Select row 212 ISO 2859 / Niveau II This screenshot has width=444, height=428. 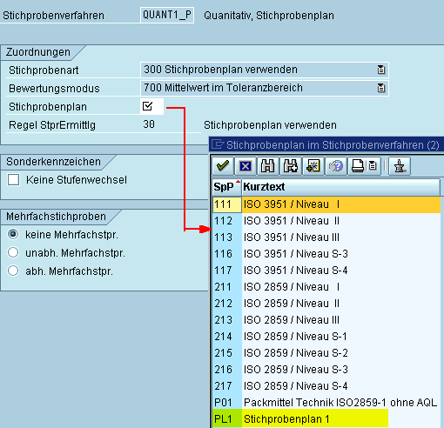click(x=326, y=304)
